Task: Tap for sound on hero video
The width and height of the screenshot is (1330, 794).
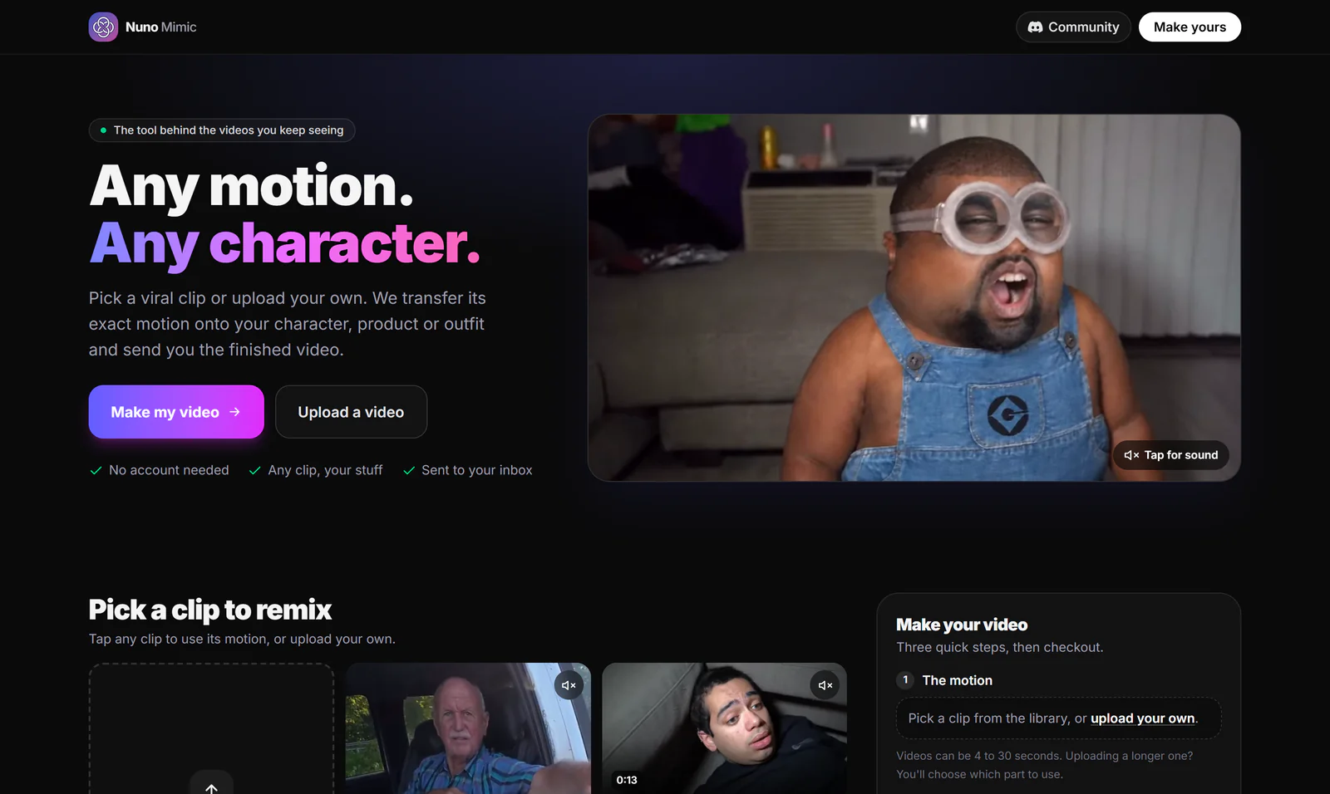Action: coord(1170,455)
